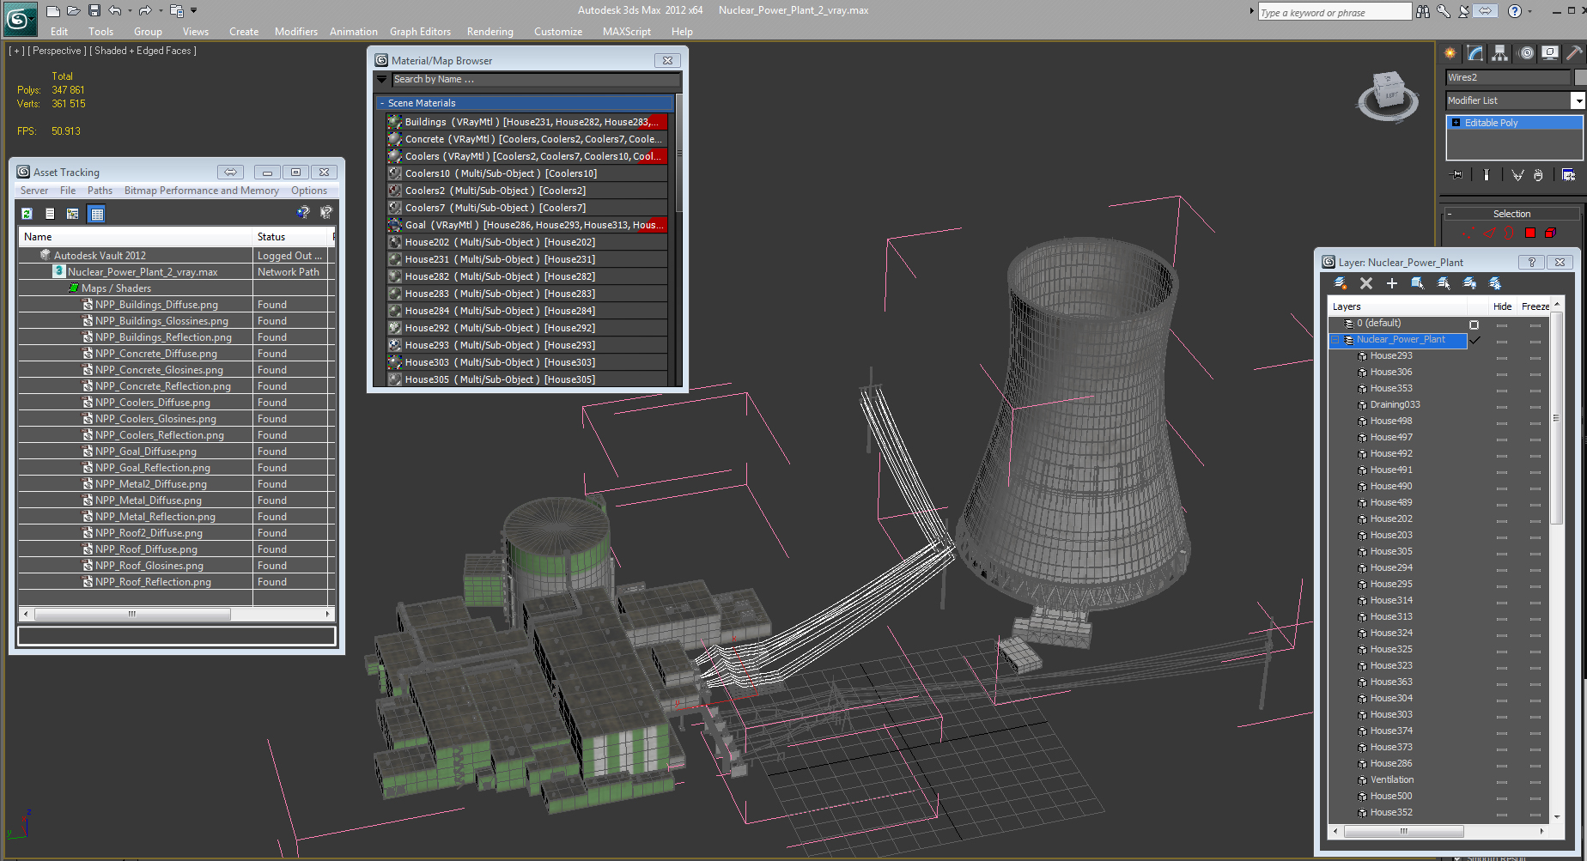Open Material/Map Browser options arrow
The width and height of the screenshot is (1587, 861).
coord(382,79)
